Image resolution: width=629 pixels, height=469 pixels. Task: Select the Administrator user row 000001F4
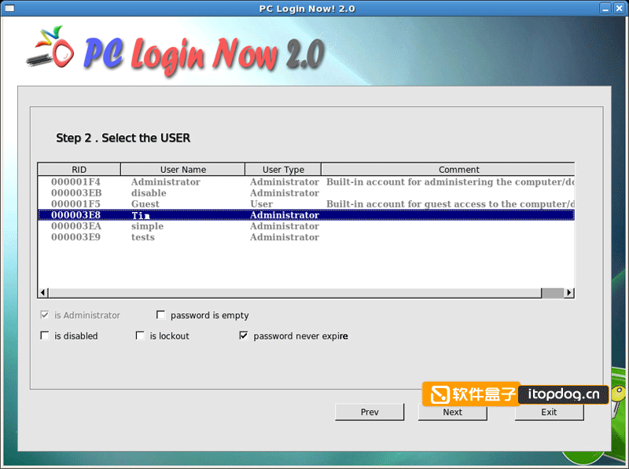(x=306, y=182)
